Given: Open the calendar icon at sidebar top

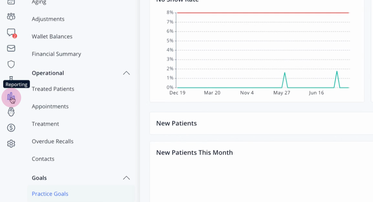Looking at the screenshot, I should coord(11,2).
